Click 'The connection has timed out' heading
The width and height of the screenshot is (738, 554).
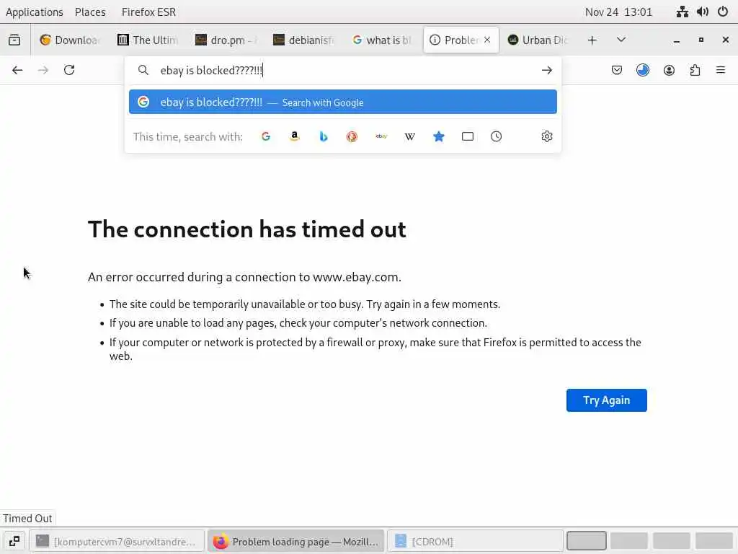(x=247, y=229)
